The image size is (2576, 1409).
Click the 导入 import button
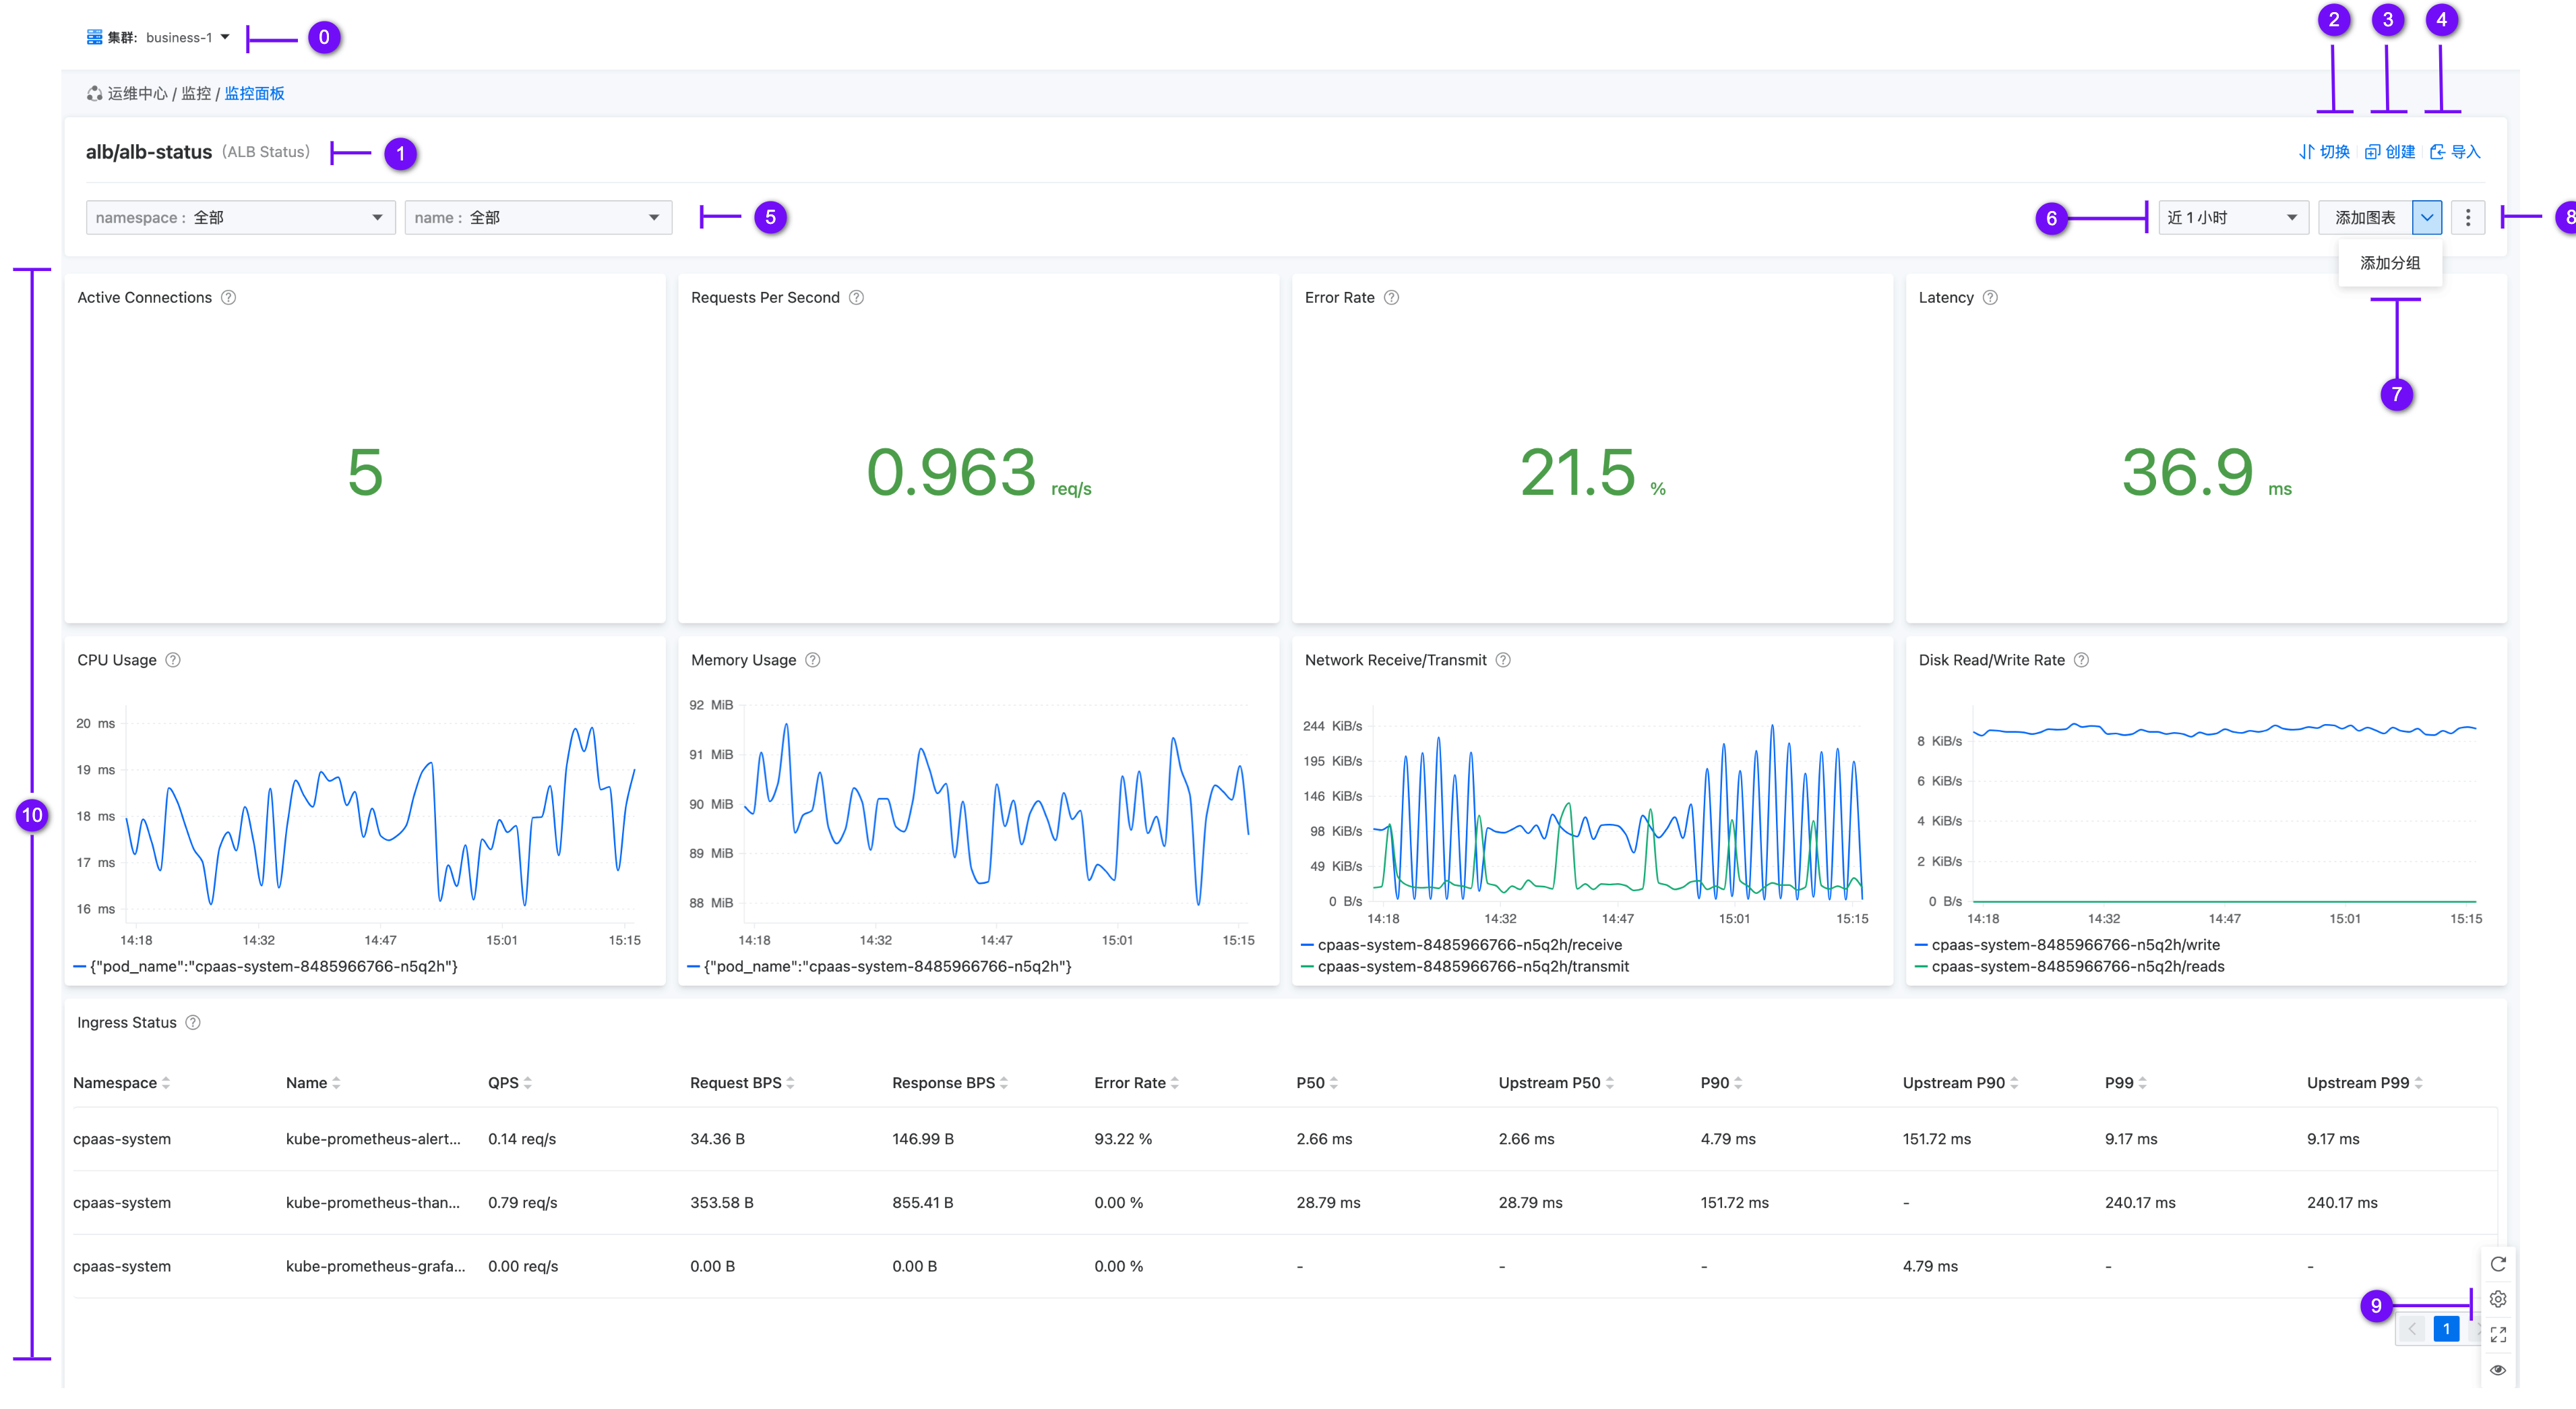pyautogui.click(x=2455, y=152)
